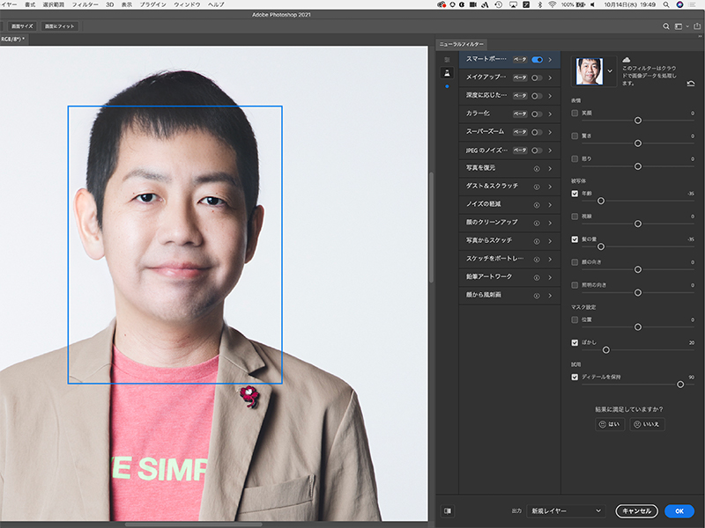Check the 笑顔 checkbox
The height and width of the screenshot is (528, 705).
pos(575,113)
